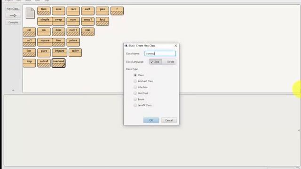Choose the Class radio option
The image size is (301, 169).
tap(135, 75)
